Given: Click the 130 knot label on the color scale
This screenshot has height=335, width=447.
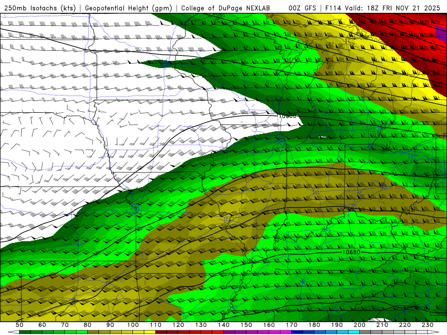Looking at the screenshot, I should click(201, 325).
